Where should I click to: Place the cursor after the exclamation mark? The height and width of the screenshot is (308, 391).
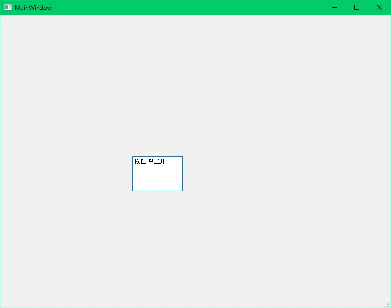click(x=165, y=162)
